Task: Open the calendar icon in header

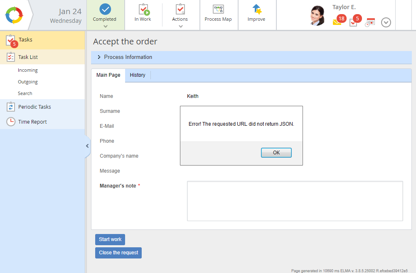Action: coord(370,22)
